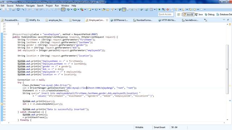
Task: Open the Help menu
Action: coord(74,6)
